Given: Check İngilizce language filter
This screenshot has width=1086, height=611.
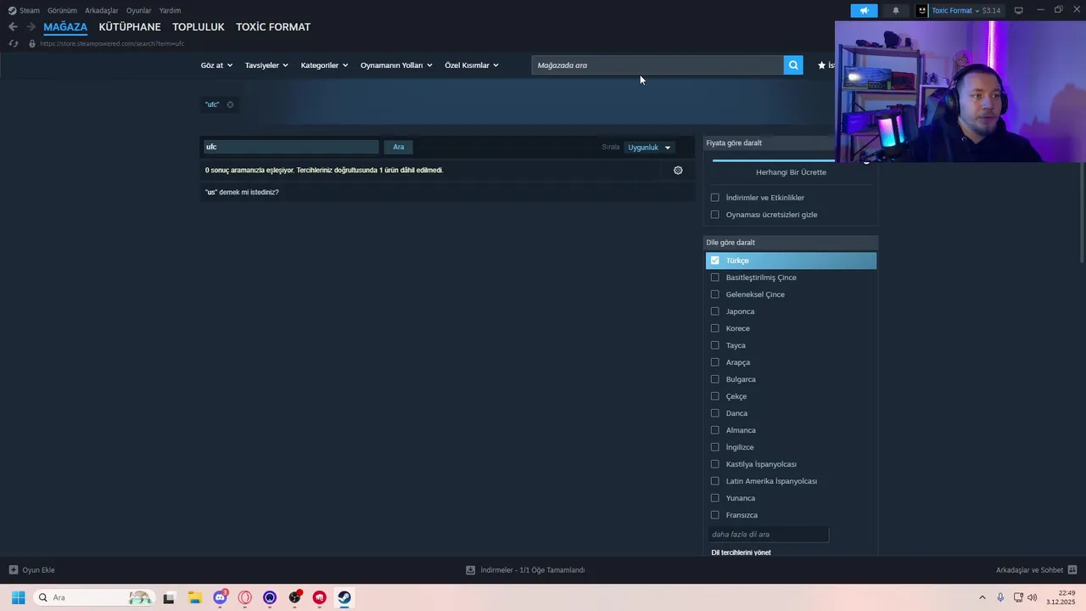Looking at the screenshot, I should [x=714, y=447].
